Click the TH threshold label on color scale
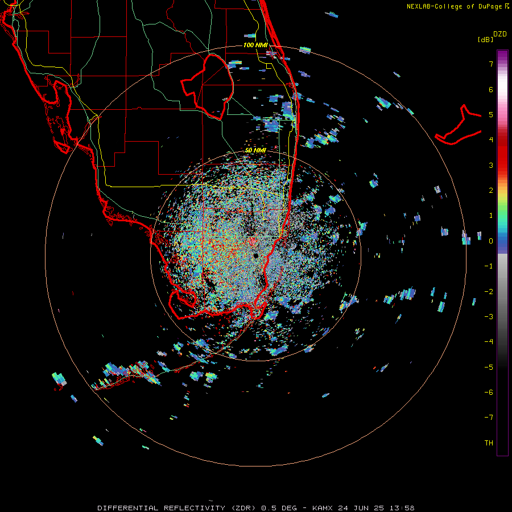 [489, 443]
